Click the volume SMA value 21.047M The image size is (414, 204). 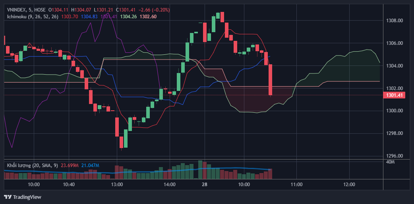[90, 165]
